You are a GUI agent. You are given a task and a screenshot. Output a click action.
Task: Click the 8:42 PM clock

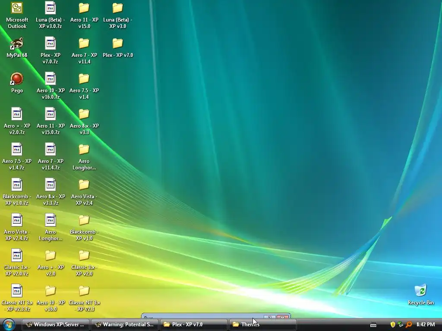426,325
